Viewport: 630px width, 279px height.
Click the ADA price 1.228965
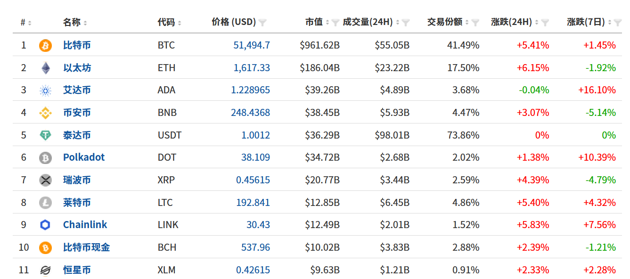tap(250, 90)
